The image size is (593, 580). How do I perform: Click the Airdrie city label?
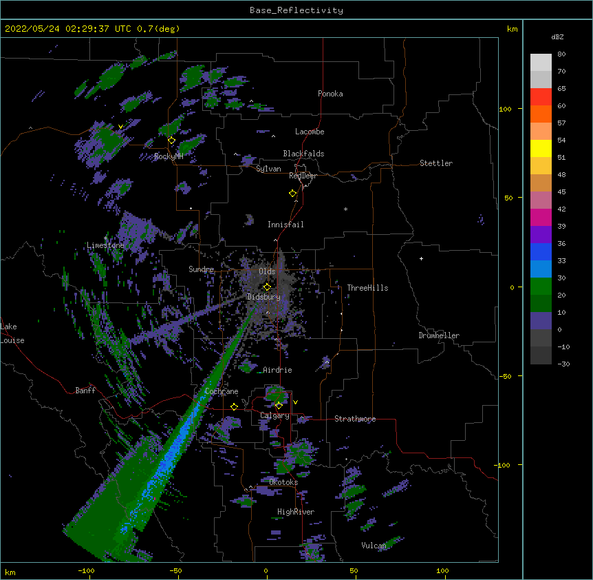click(x=278, y=370)
